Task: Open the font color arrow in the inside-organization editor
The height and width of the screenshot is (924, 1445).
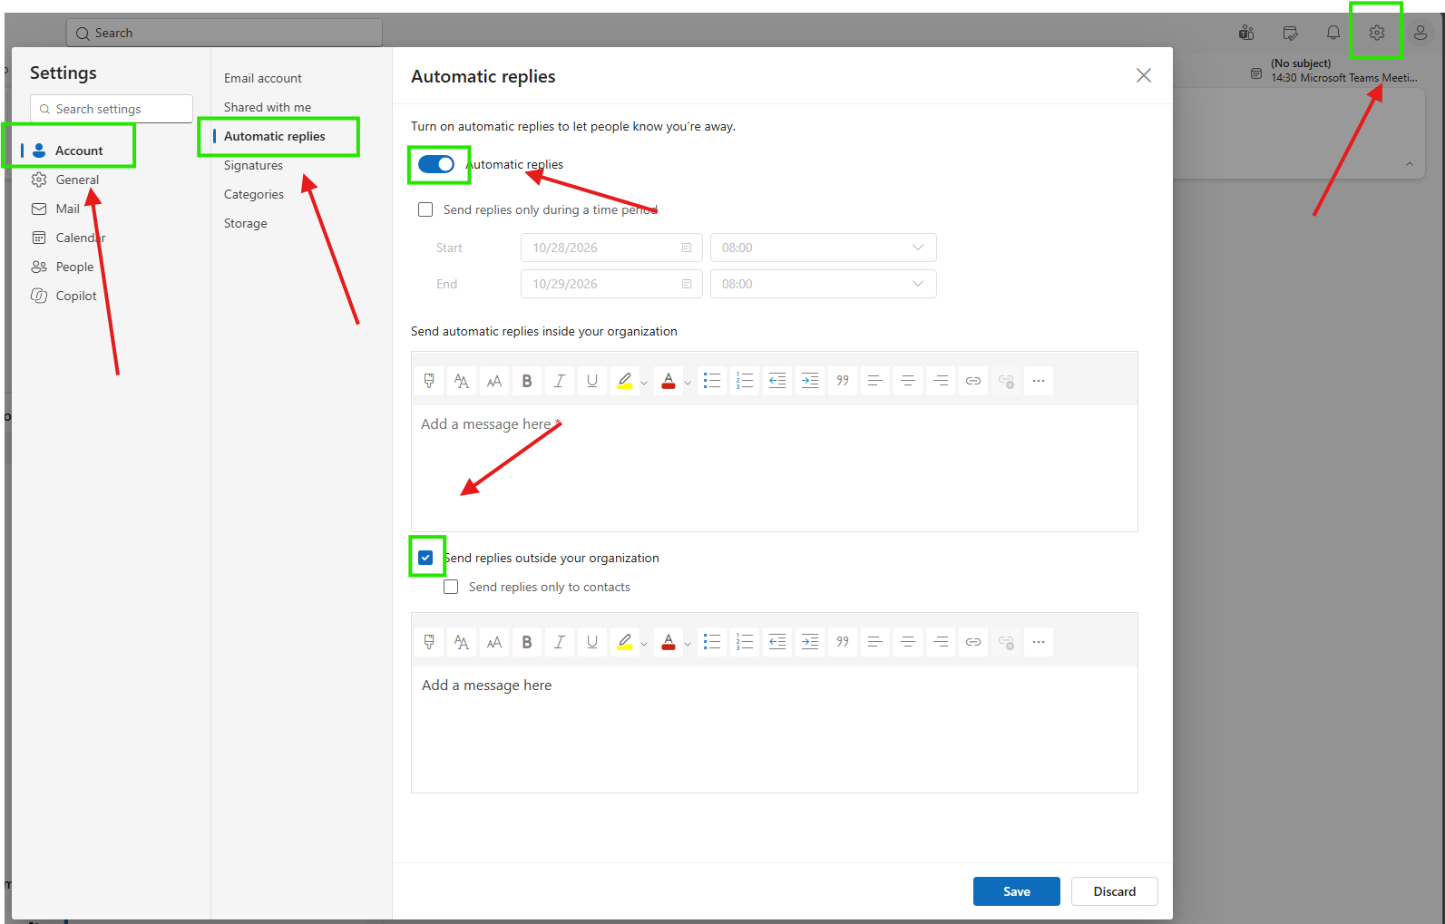Action: click(688, 382)
